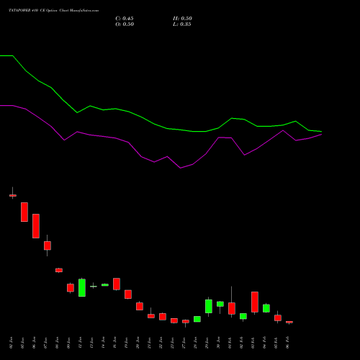
Task: Click the green candlestick for 29 Jan
Action: (x=209, y=306)
